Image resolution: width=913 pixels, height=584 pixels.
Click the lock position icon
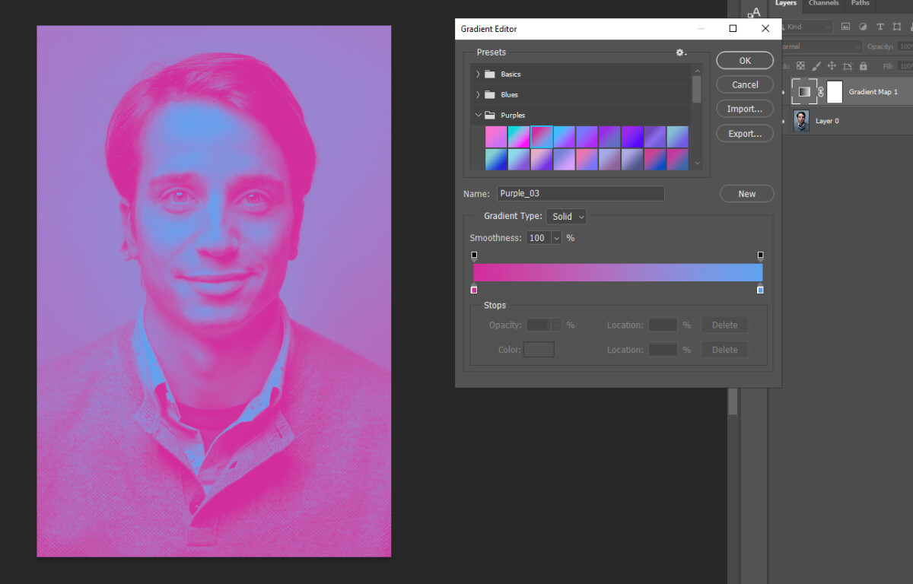pyautogui.click(x=832, y=66)
